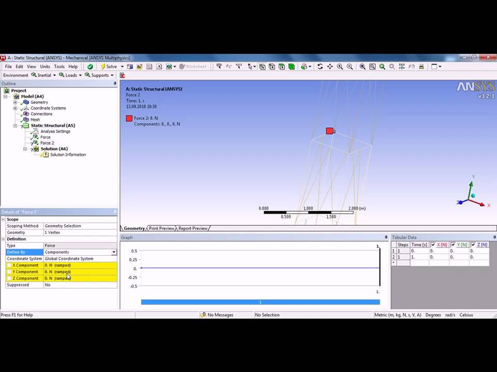The height and width of the screenshot is (372, 497).
Task: Toggle the Z Component checkbox in details
Action: point(9,278)
